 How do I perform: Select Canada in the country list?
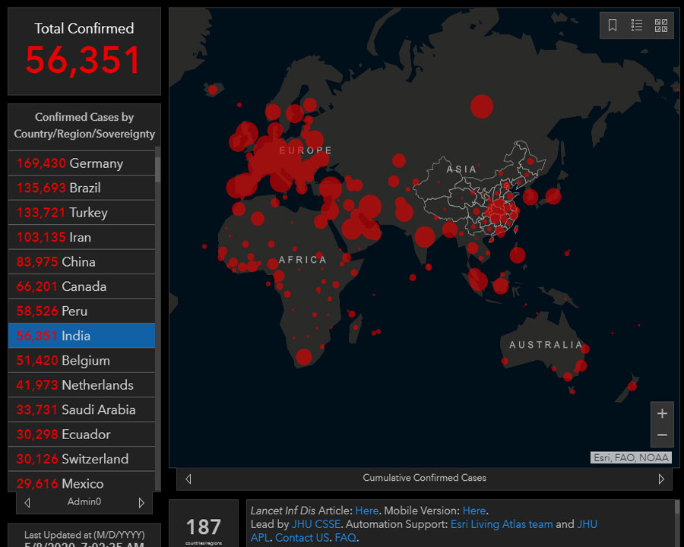tap(81, 286)
